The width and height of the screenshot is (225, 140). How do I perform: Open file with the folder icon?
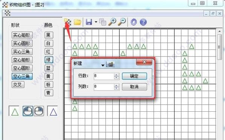pyautogui.click(x=78, y=22)
